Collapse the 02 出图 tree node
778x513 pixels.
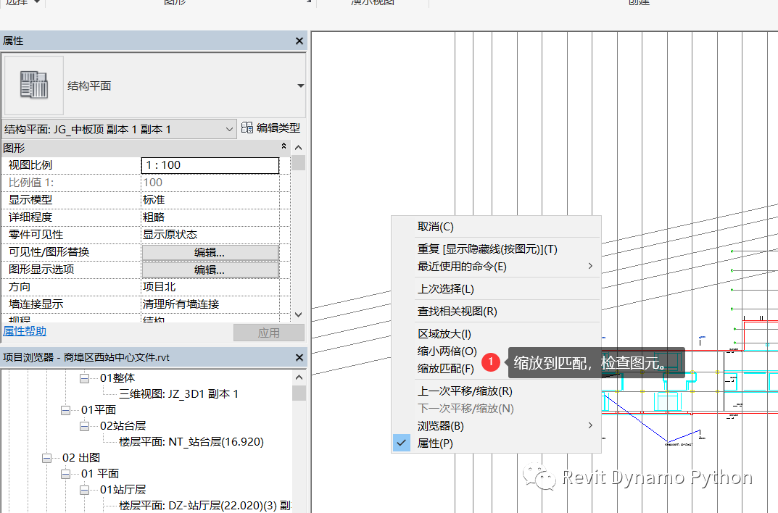click(x=47, y=458)
